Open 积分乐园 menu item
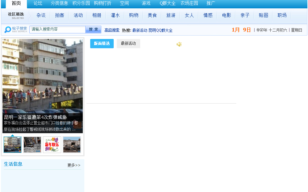The width and height of the screenshot is (308, 192). point(81,3)
